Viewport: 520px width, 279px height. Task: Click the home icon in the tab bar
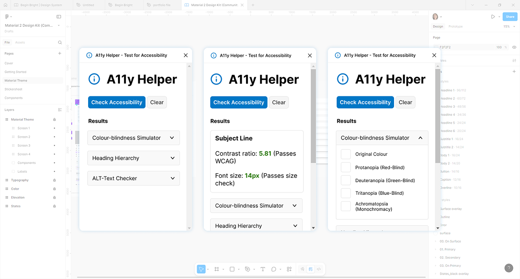[x=5, y=5]
